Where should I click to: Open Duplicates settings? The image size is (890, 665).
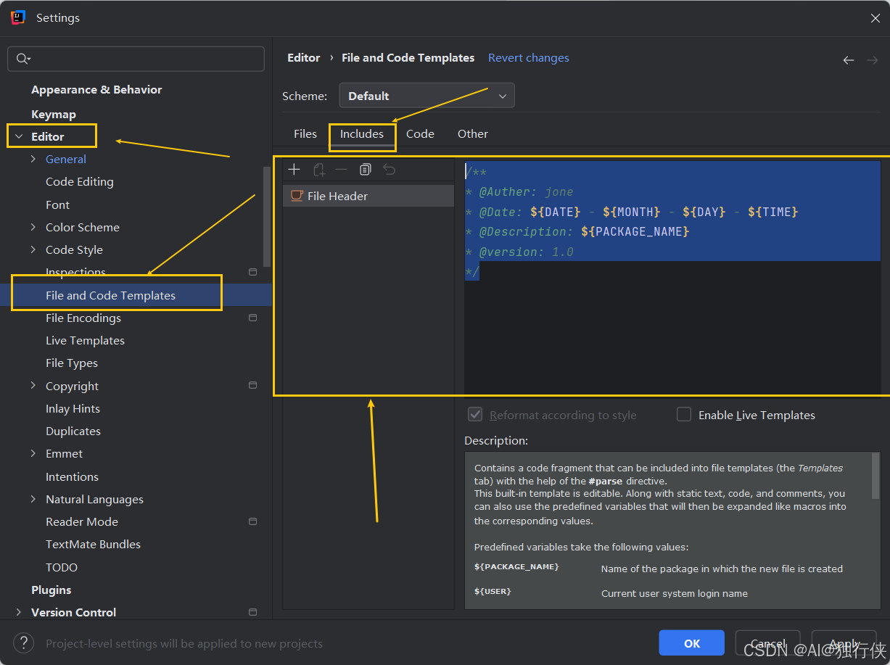click(x=73, y=431)
